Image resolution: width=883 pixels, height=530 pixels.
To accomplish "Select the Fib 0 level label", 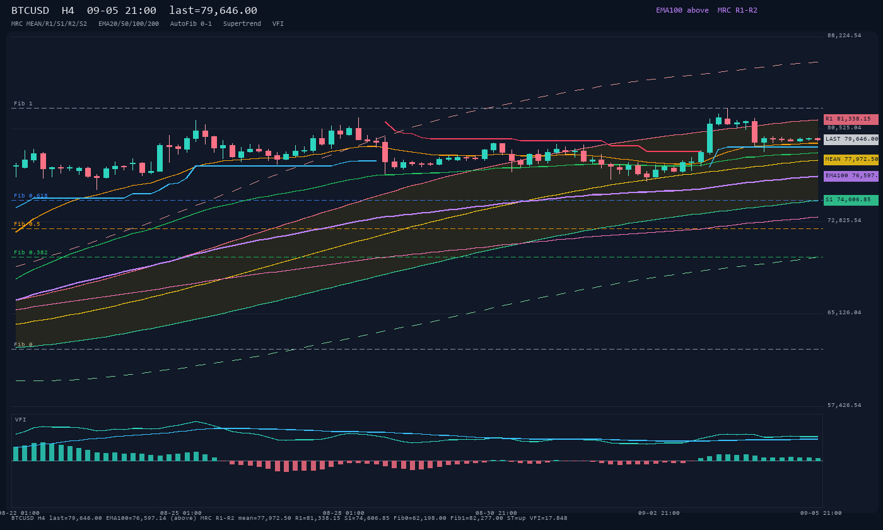I will click(23, 344).
